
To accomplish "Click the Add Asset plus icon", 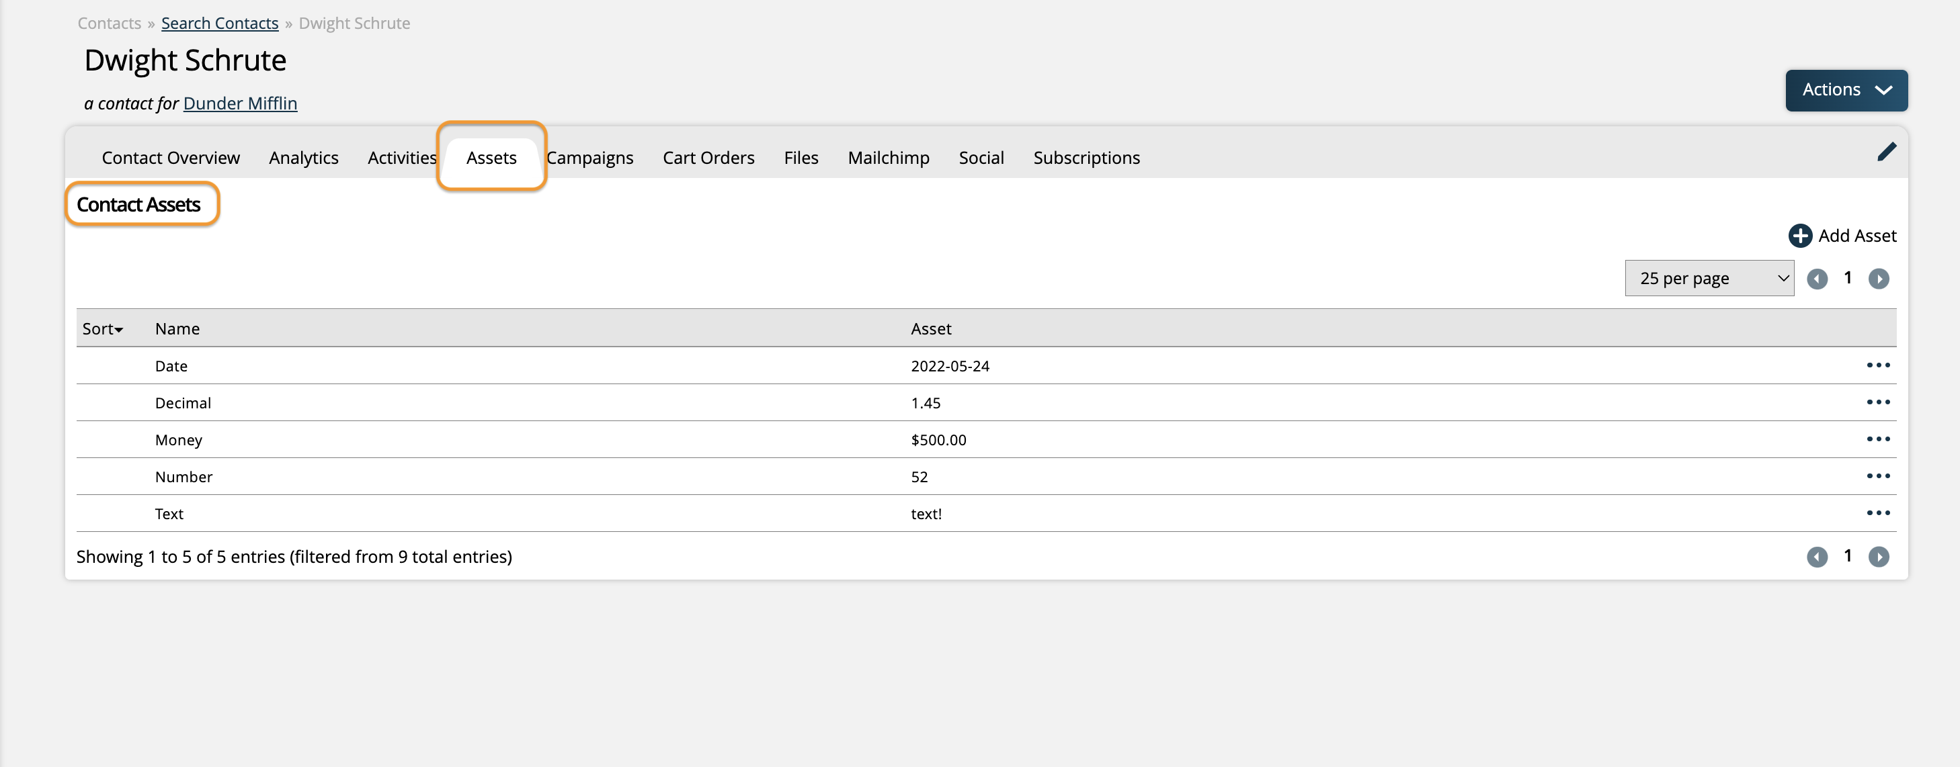I will click(x=1799, y=236).
